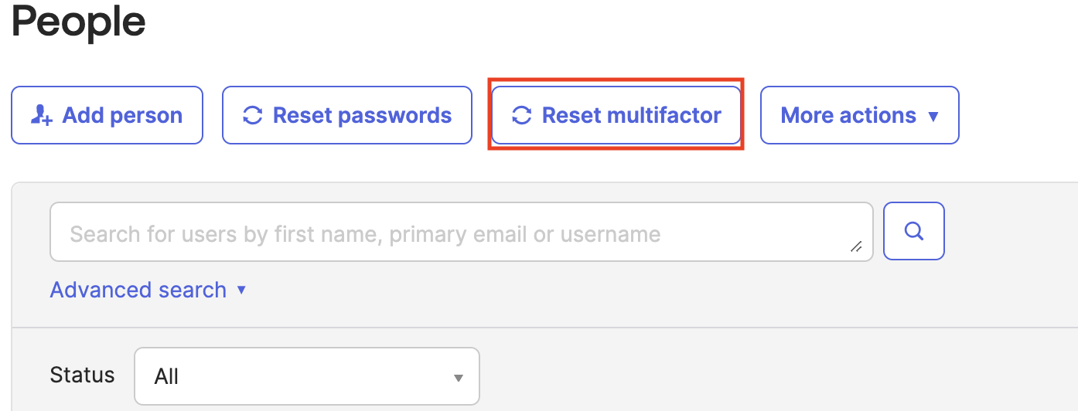Click the triangle next to Advanced search
The width and height of the screenshot is (1078, 411).
(241, 290)
